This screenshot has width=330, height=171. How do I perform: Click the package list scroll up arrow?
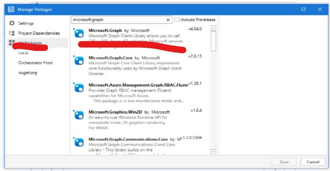click(x=213, y=28)
